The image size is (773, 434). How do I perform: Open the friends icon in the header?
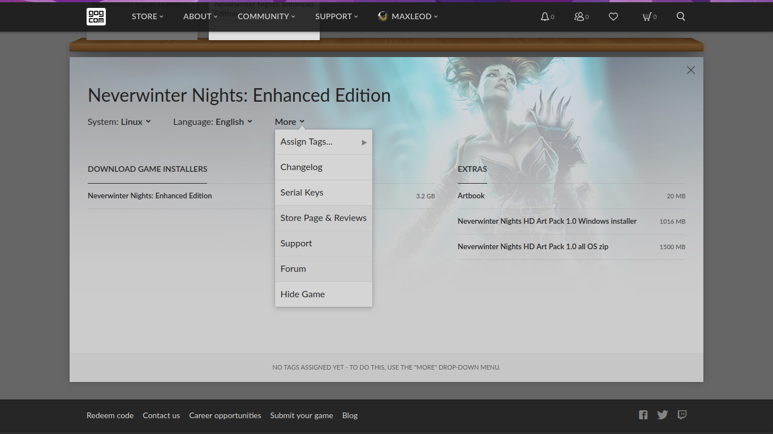click(579, 16)
